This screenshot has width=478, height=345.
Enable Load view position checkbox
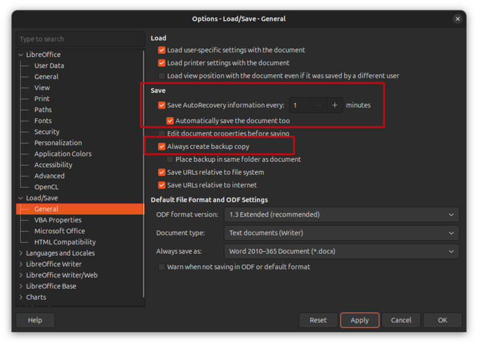click(162, 76)
